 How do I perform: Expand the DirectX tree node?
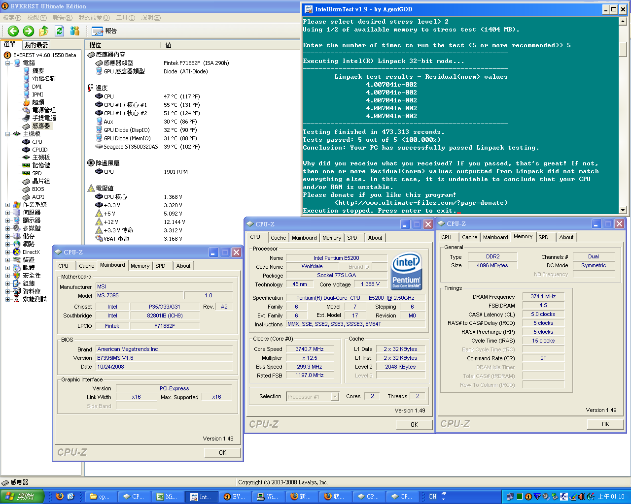click(x=7, y=252)
